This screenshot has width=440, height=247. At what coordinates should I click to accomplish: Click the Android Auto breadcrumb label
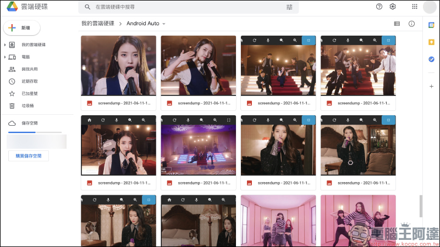point(143,24)
